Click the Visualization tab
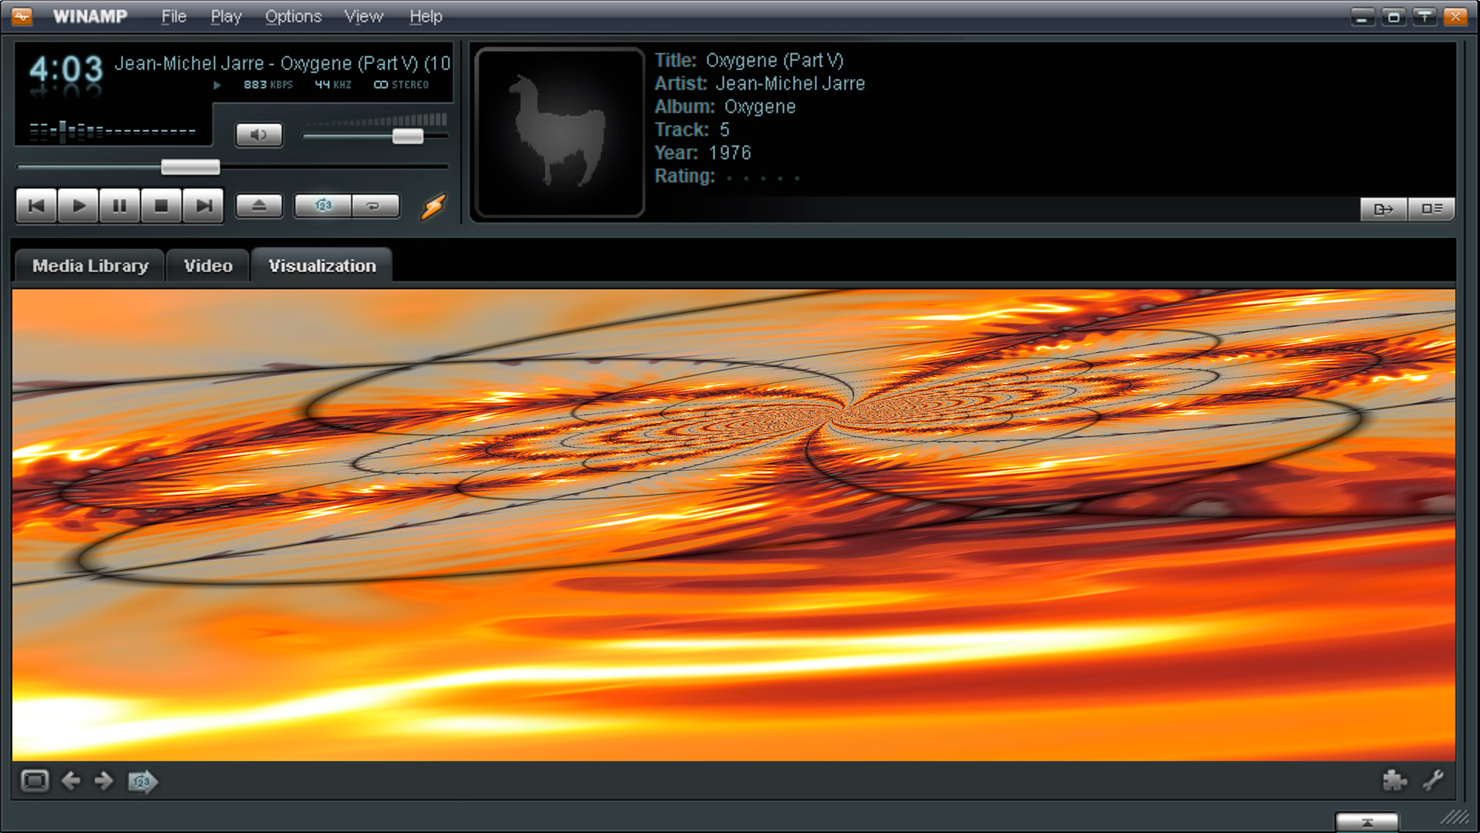 [321, 265]
